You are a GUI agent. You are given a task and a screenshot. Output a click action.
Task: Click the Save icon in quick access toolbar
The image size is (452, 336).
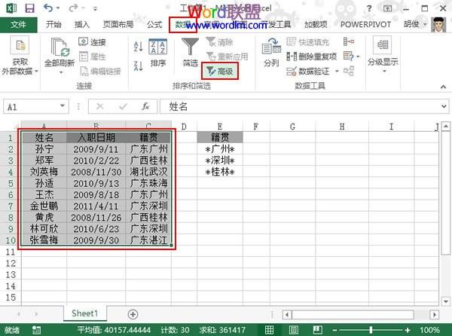pyautogui.click(x=29, y=8)
